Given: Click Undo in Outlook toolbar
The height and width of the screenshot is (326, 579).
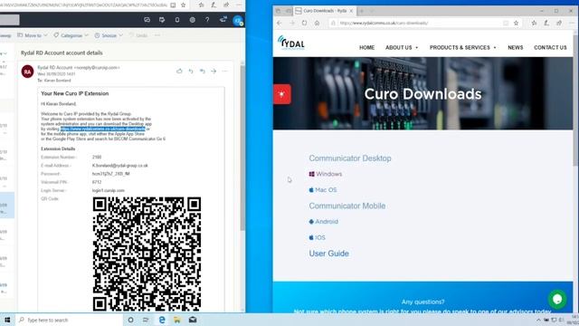Looking at the screenshot, I should point(138,35).
